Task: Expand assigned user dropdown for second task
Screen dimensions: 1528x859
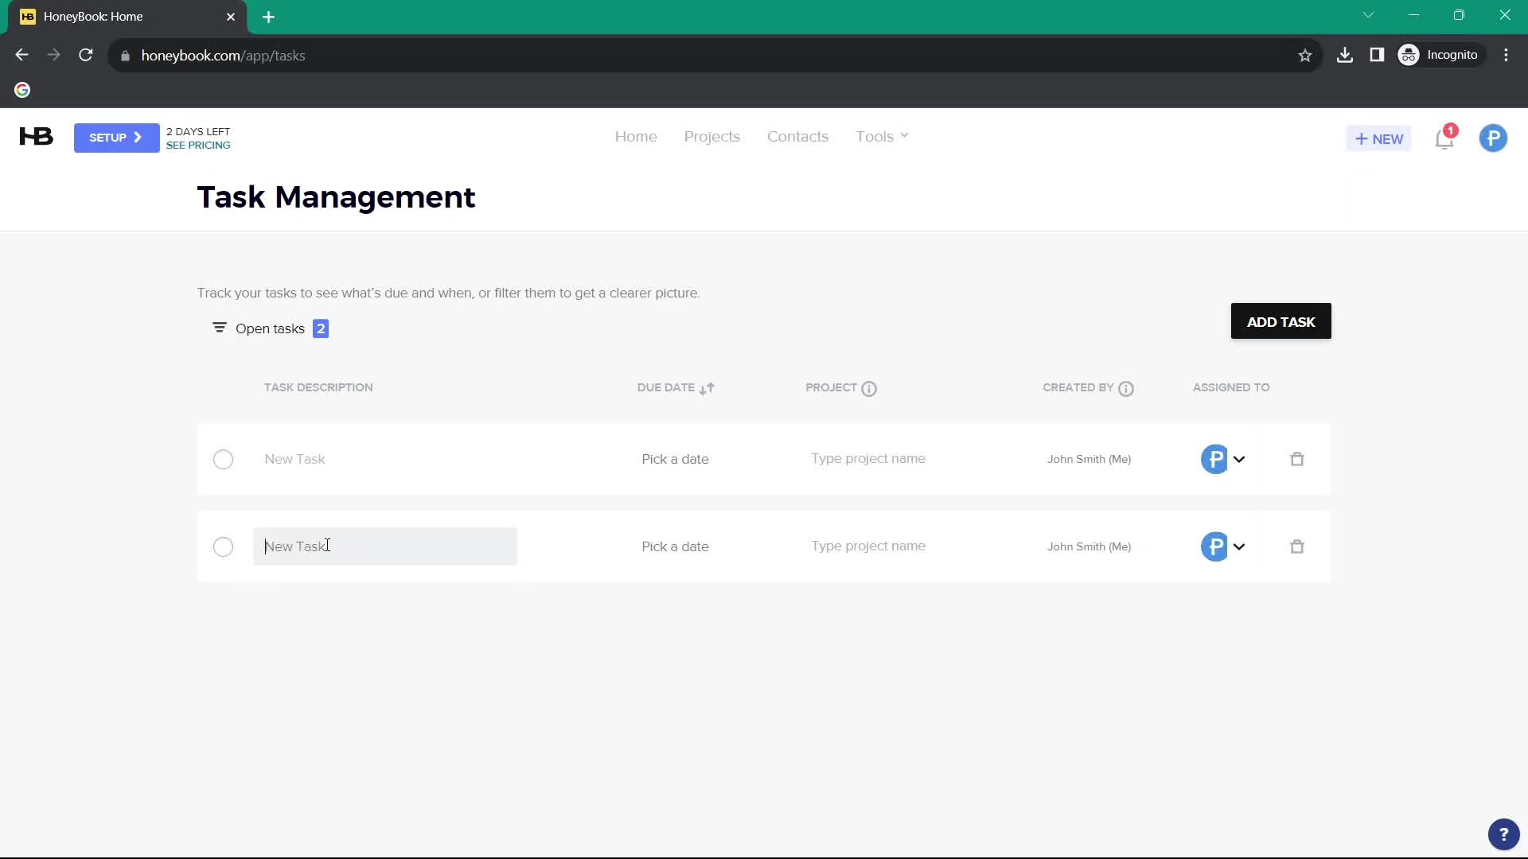Action: [1238, 546]
